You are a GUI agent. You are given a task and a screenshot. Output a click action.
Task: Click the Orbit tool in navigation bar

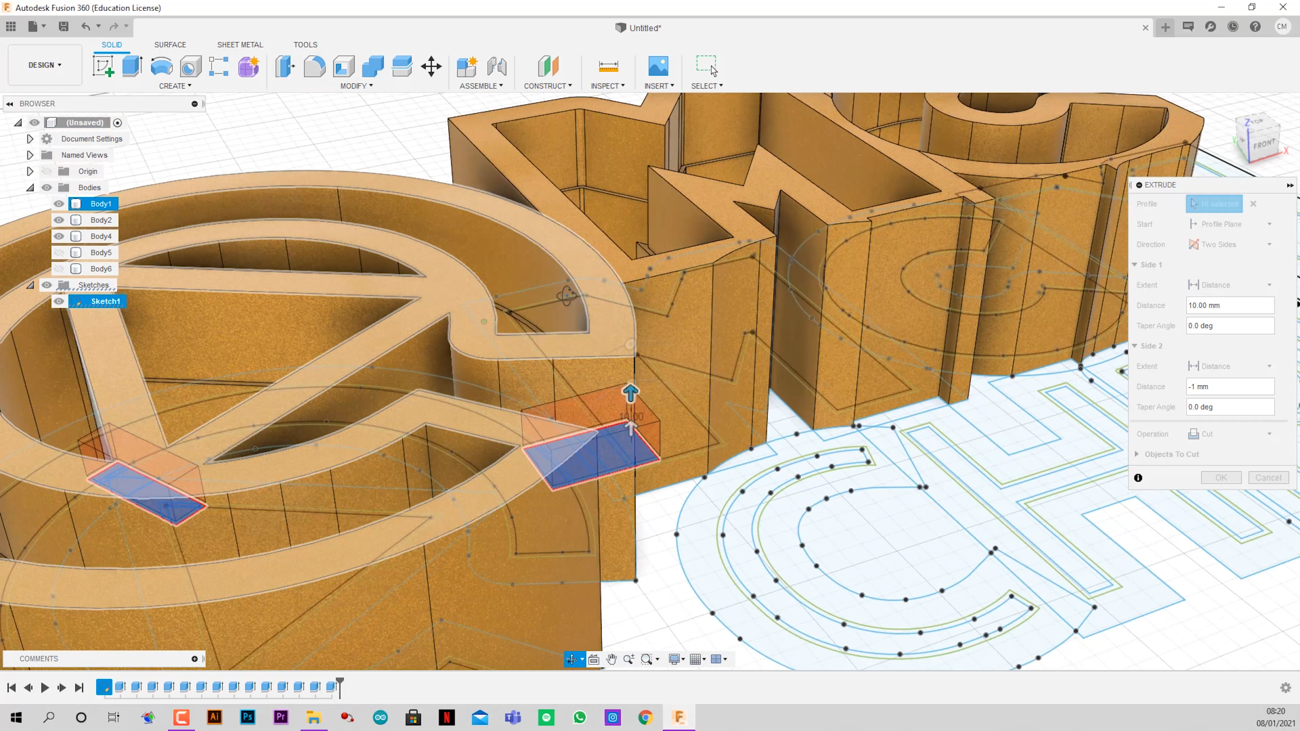click(x=573, y=659)
